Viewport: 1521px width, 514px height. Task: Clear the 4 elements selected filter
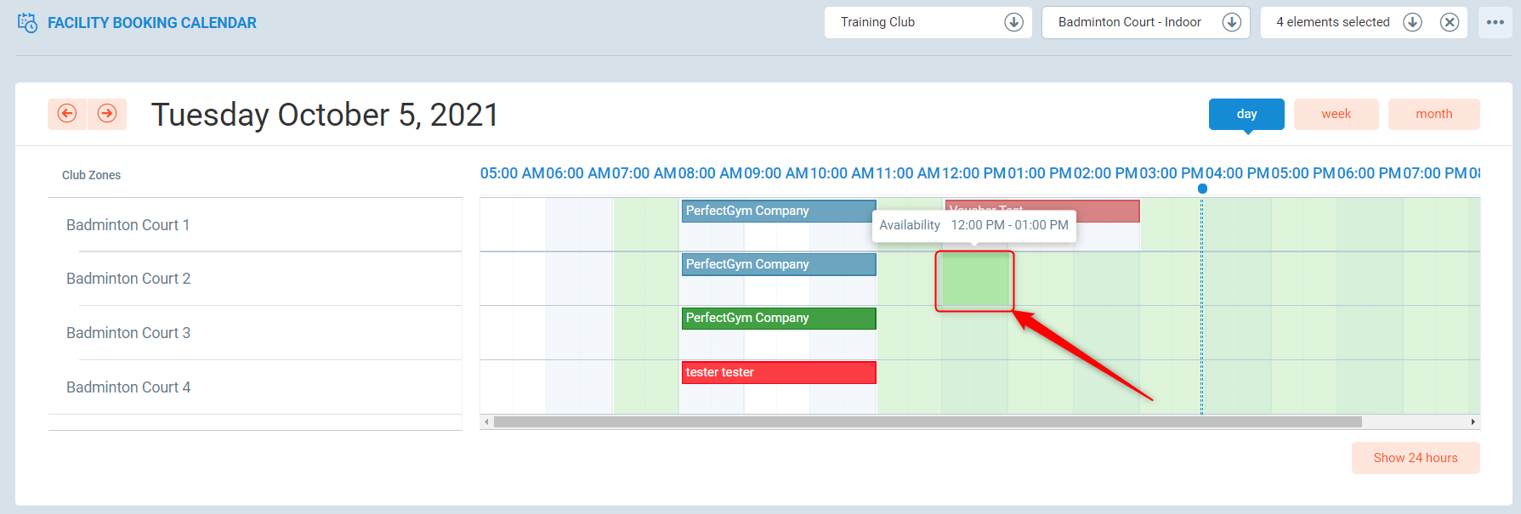click(x=1450, y=22)
